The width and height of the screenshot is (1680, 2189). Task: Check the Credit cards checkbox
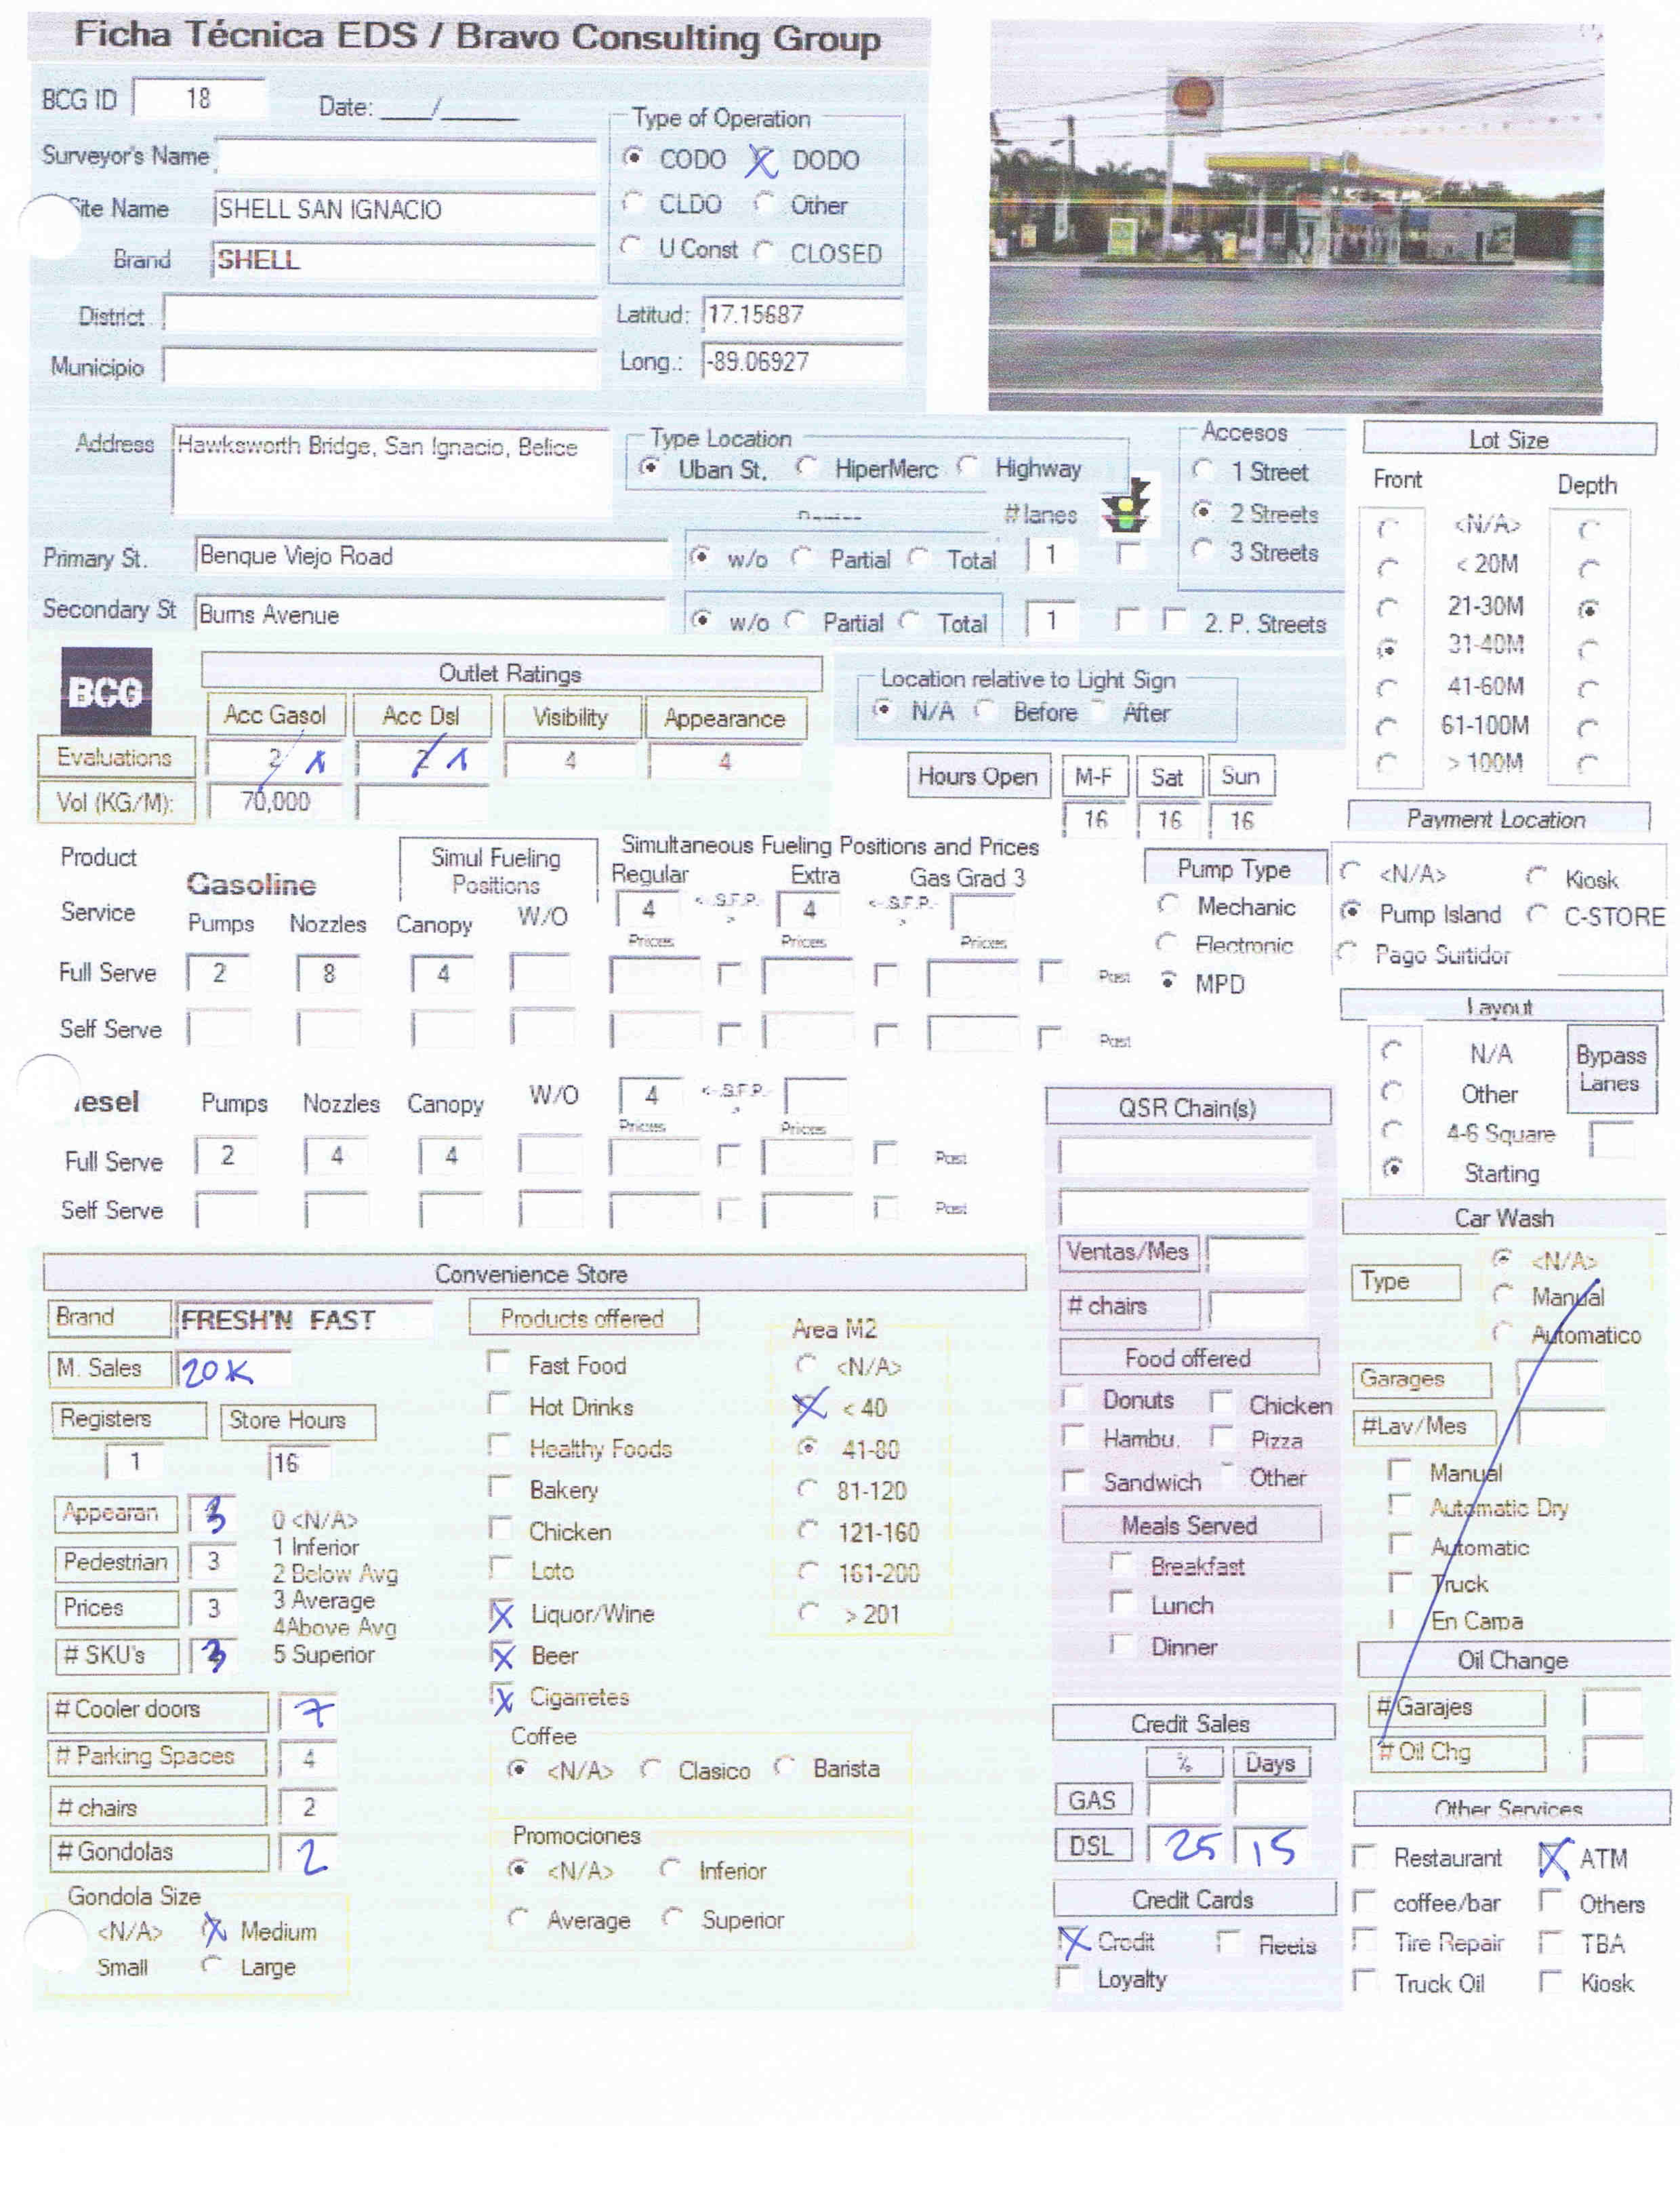1071,1941
